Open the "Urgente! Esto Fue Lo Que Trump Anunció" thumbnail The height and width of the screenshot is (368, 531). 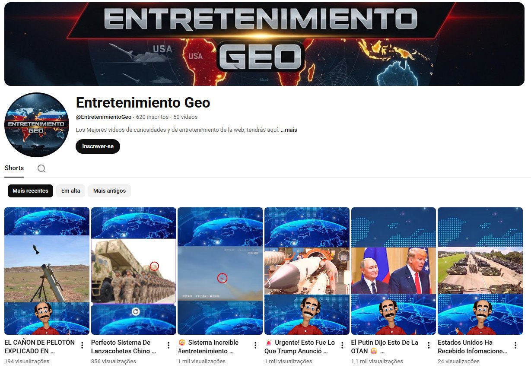(x=306, y=271)
